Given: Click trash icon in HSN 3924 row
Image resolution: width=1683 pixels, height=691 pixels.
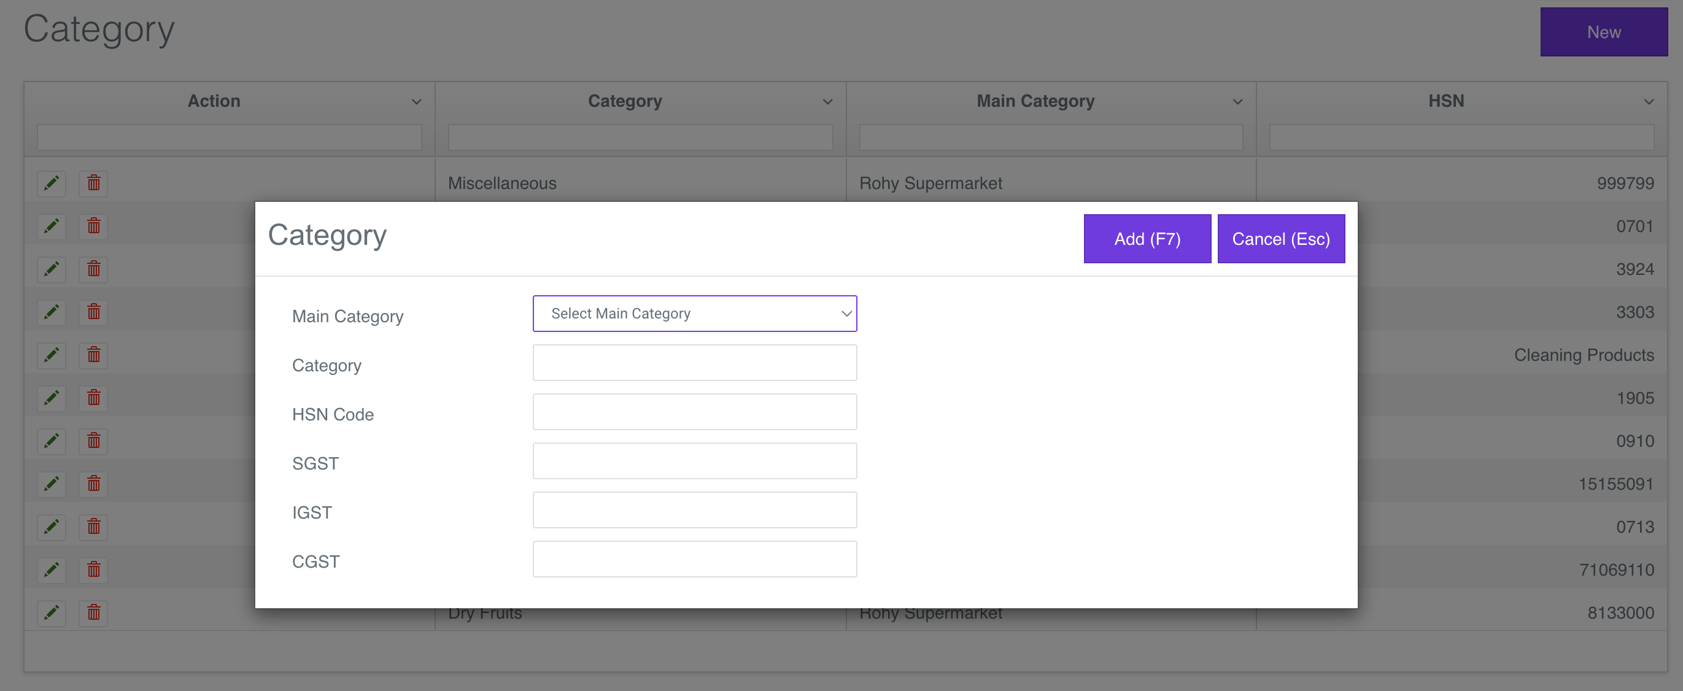Looking at the screenshot, I should pos(93,269).
